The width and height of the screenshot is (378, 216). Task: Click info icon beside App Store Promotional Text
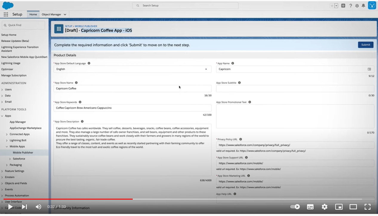tap(250, 102)
